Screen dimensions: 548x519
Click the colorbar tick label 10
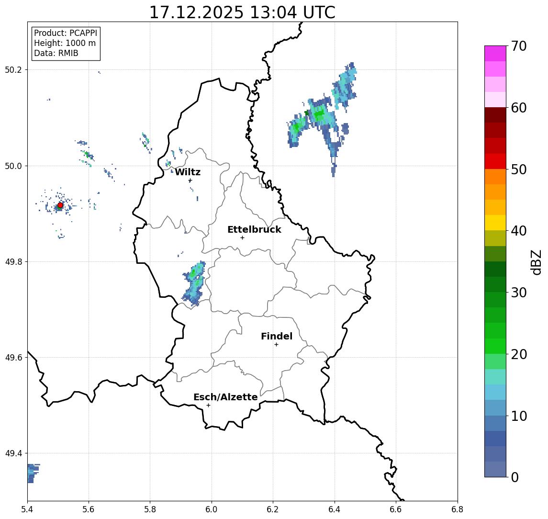[x=519, y=416]
